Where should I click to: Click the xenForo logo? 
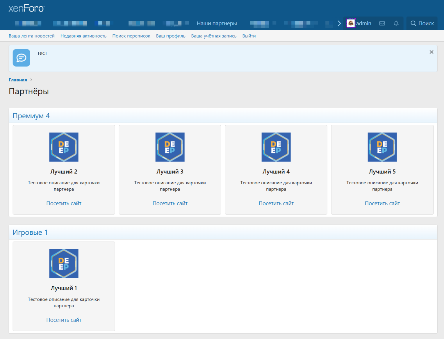pos(26,8)
